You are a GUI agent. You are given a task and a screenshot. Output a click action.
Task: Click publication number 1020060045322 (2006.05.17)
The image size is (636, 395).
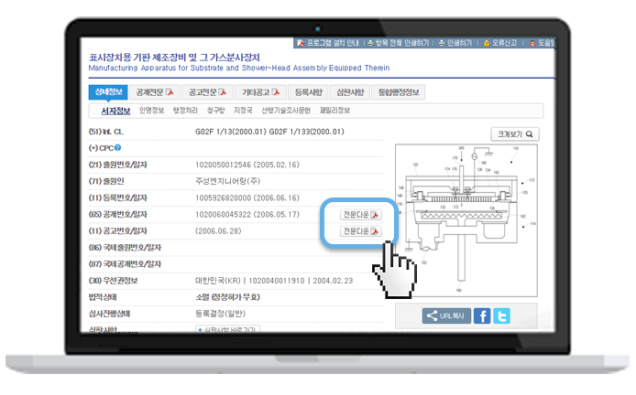pyautogui.click(x=247, y=215)
